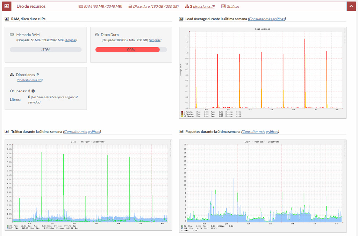Click the red Disco Duro 90% bar
The height and width of the screenshot is (236, 358).
(128, 50)
